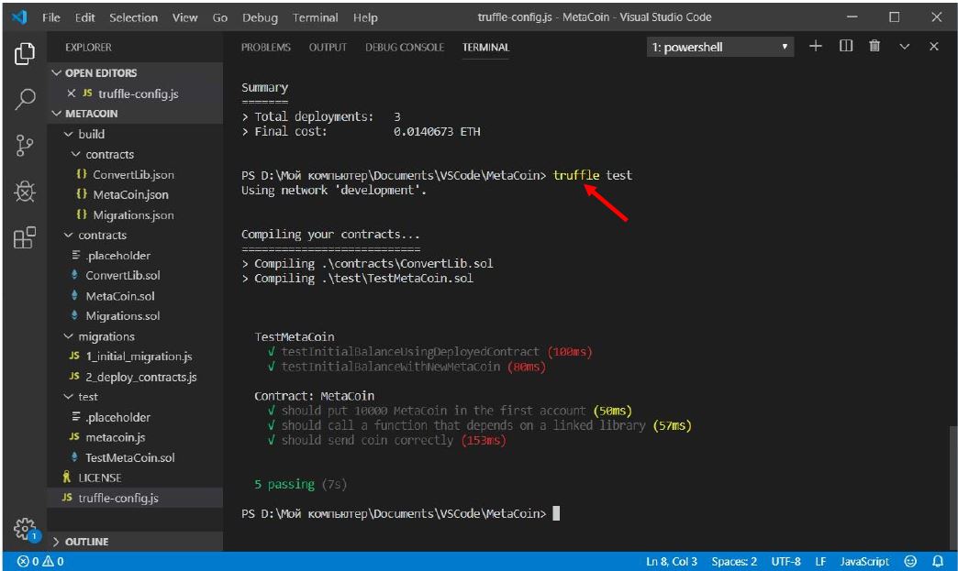
Task: Kill terminal using trash icon
Action: tap(874, 47)
